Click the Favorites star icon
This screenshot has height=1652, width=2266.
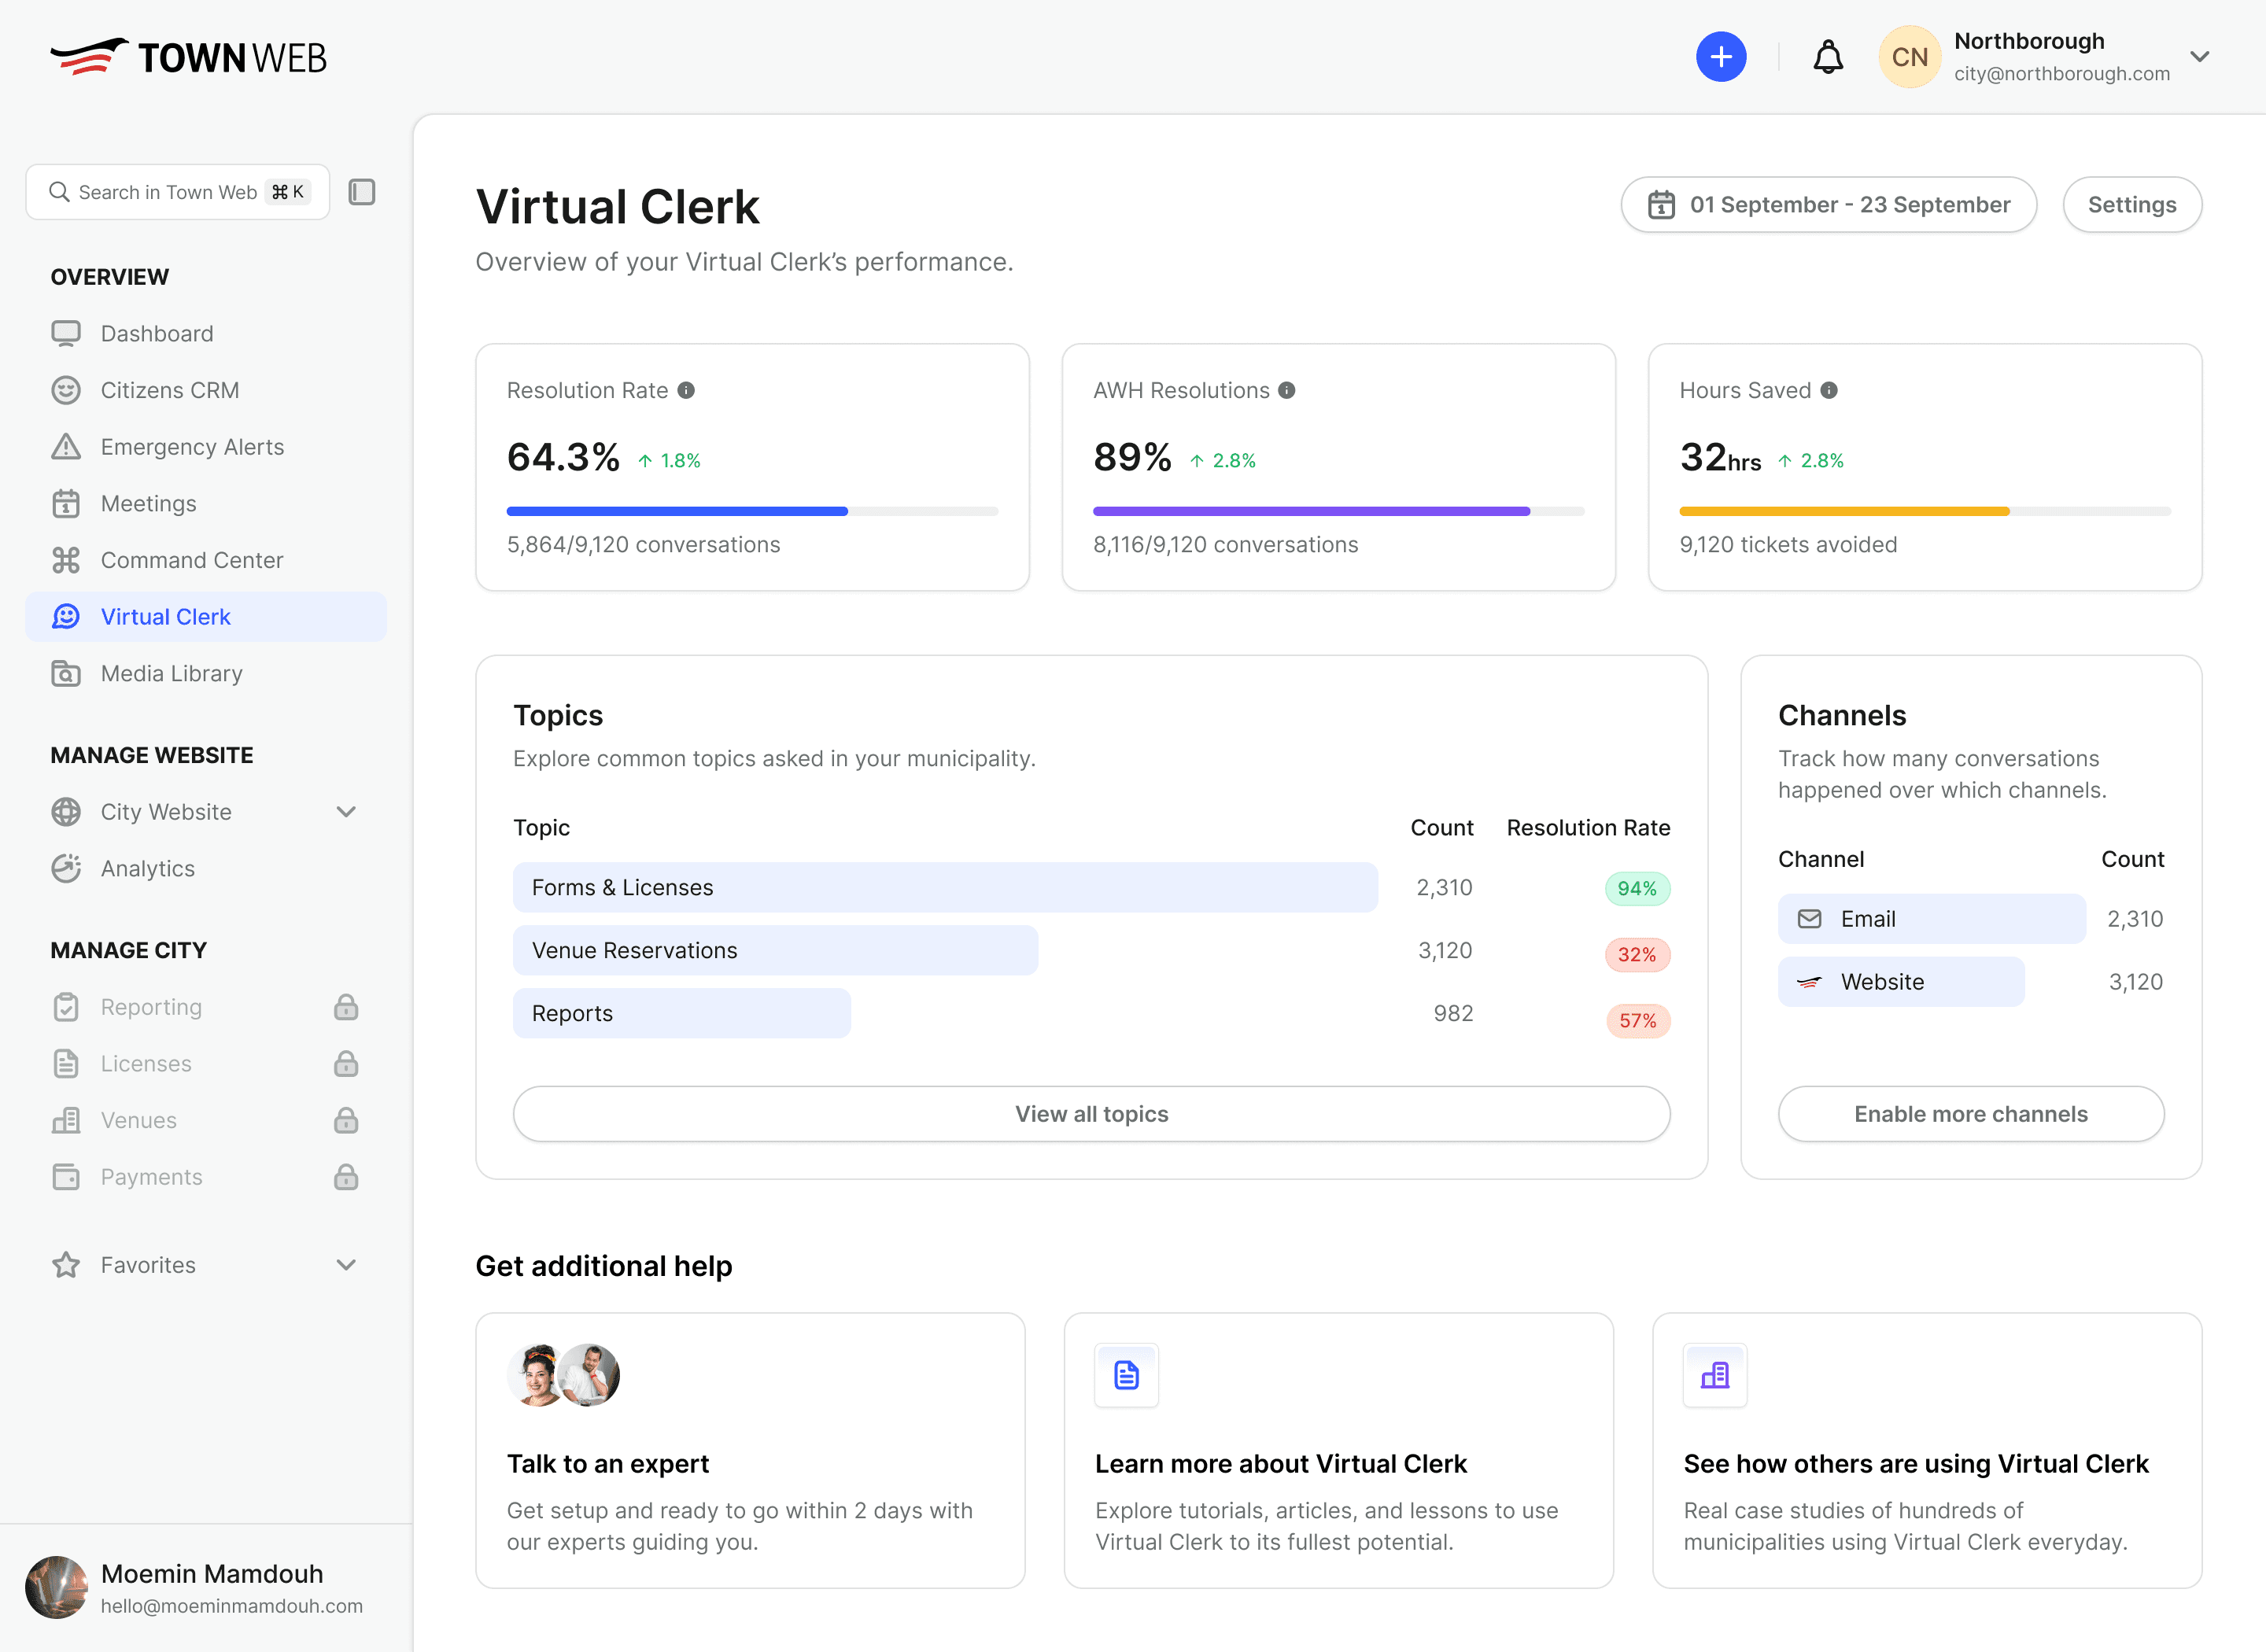(66, 1265)
